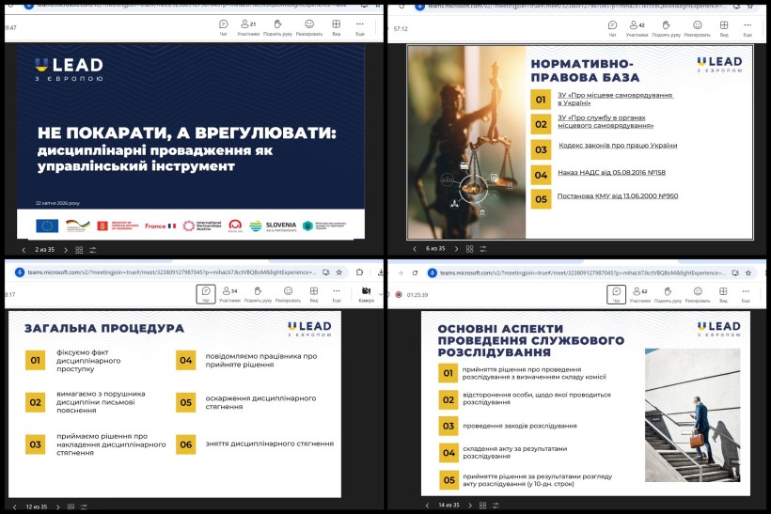The height and width of the screenshot is (514, 771).
Task: Open link ЗУ «Про службу в органах місцевого самоврядування»
Action: (x=606, y=121)
